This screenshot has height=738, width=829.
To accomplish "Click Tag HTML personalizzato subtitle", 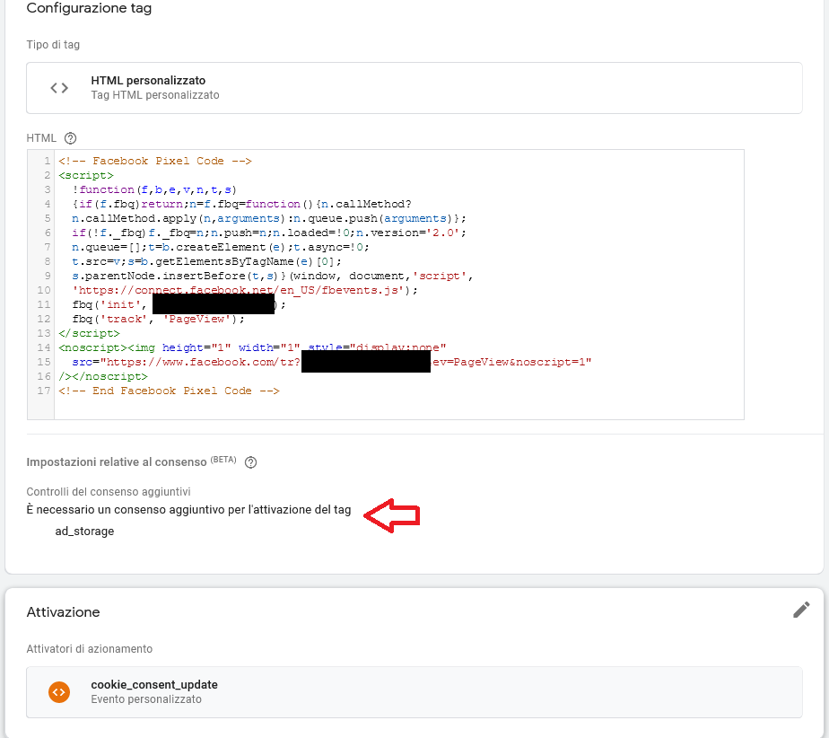I will pyautogui.click(x=155, y=95).
